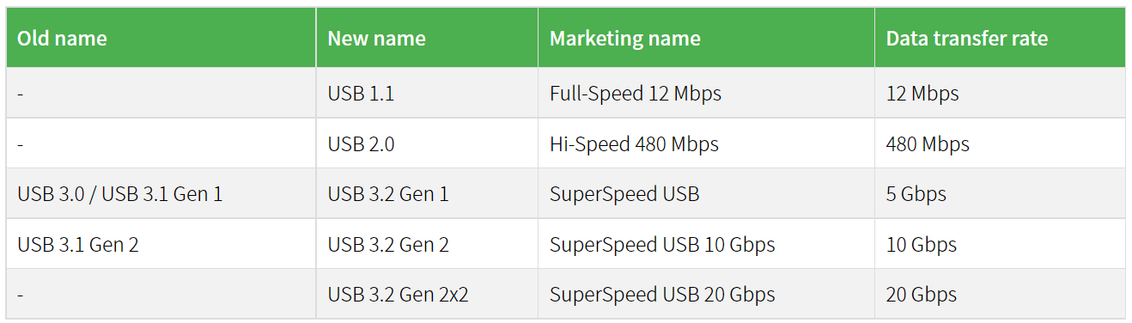This screenshot has width=1132, height=323.
Task: Click the "SuperSpeed USB 10 Gbps" cell
Action: (x=706, y=244)
